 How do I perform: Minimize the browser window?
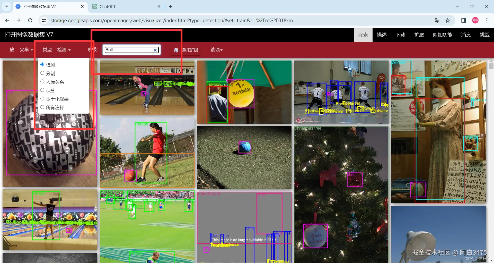point(457,6)
